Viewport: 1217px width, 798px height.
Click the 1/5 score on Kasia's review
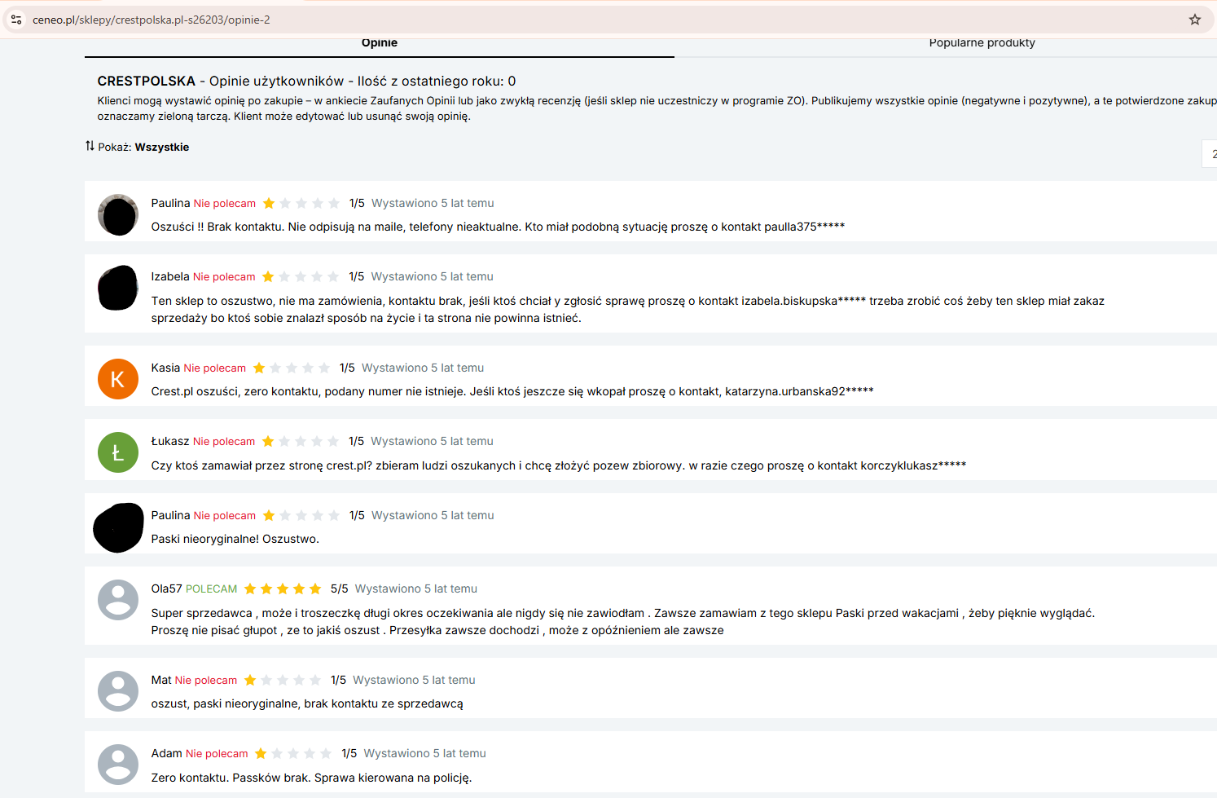(347, 368)
